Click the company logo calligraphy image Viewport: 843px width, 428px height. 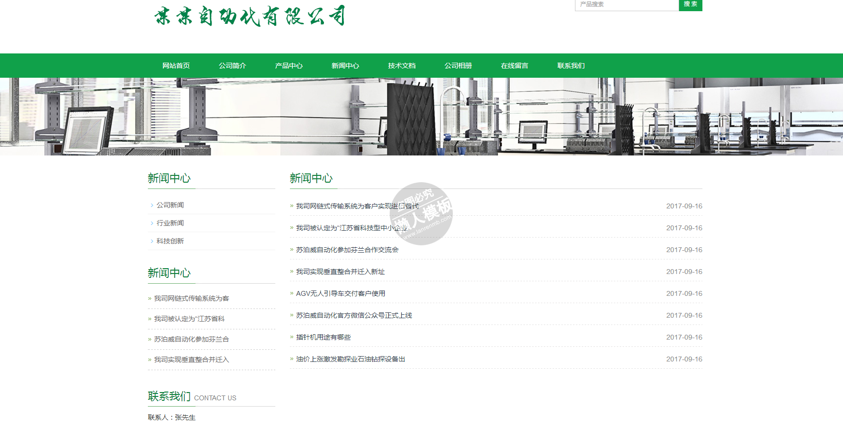point(250,16)
